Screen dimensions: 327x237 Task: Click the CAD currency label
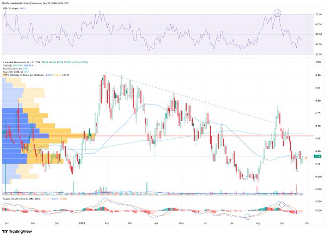coord(318,62)
